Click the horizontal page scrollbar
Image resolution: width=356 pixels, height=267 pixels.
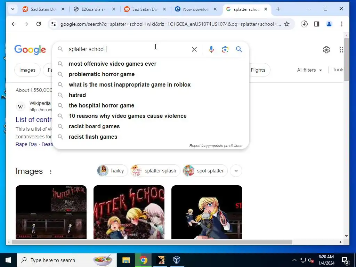pyautogui.click(x=152, y=242)
